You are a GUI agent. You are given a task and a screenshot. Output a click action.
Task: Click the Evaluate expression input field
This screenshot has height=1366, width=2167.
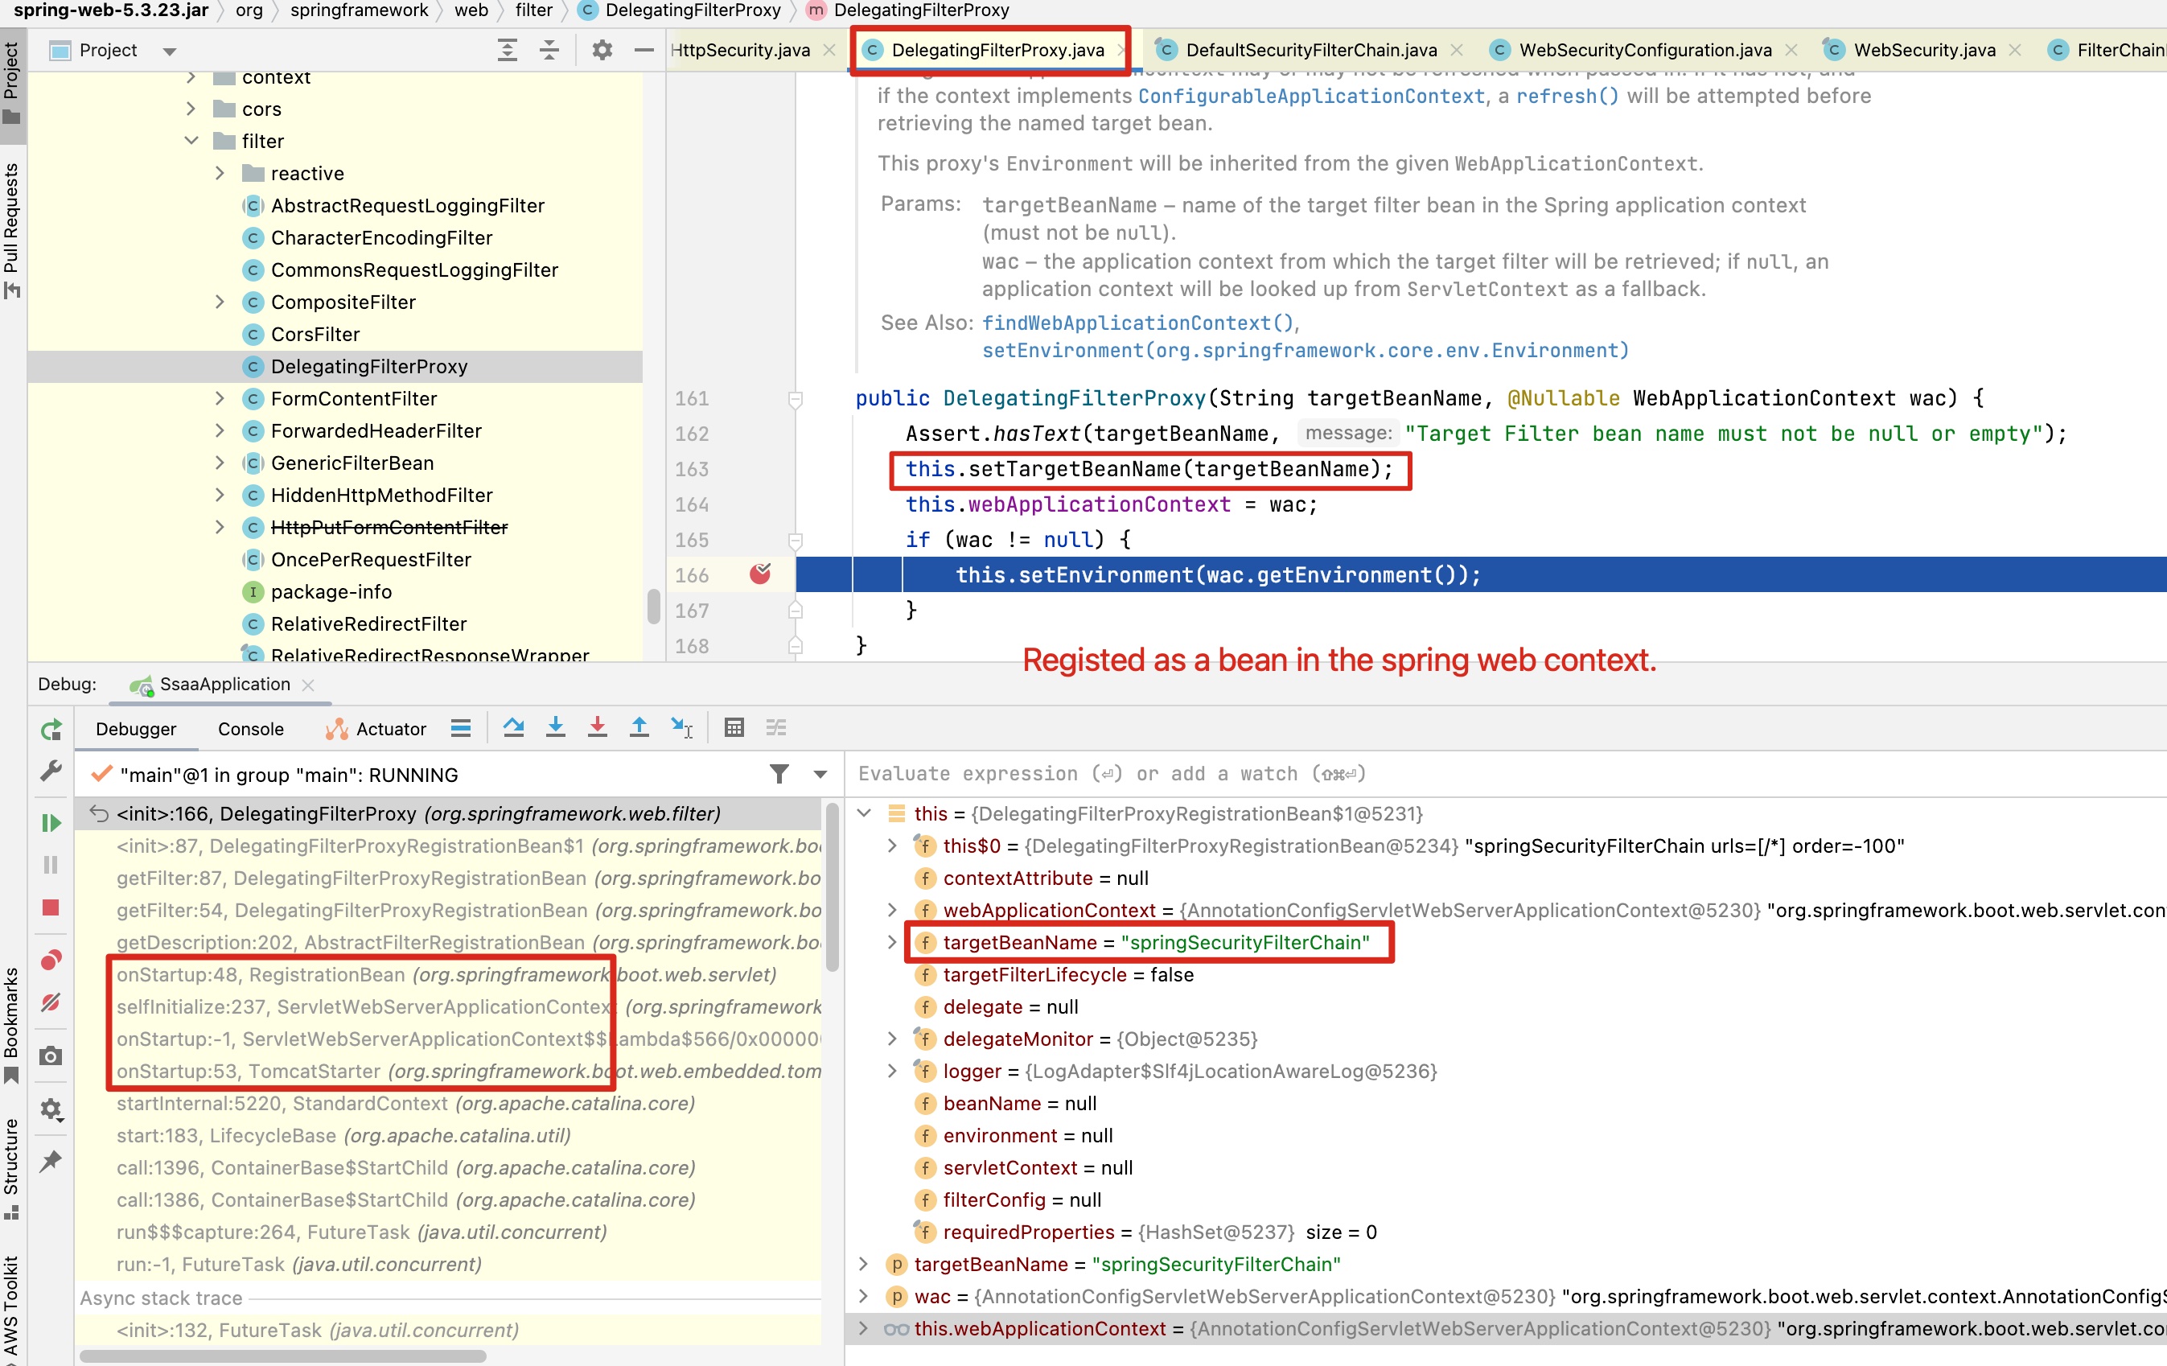(1503, 774)
